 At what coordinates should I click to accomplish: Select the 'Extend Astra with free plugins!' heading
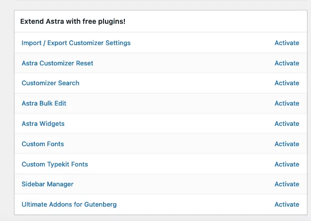tap(73, 21)
